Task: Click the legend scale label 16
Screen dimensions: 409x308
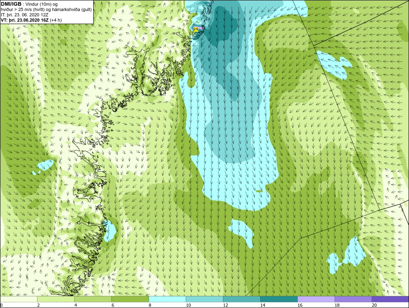Action: tap(300, 305)
